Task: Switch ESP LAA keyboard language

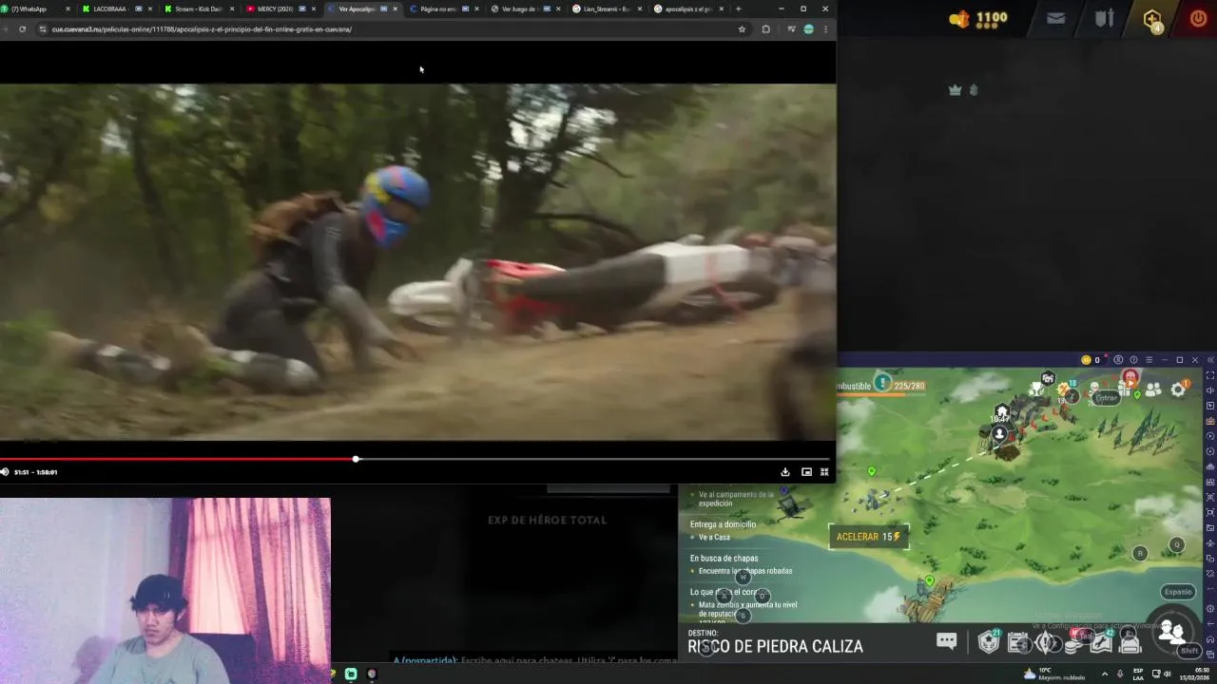Action: pos(1138,674)
